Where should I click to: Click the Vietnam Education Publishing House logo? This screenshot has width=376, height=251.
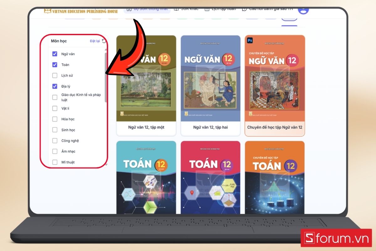point(81,11)
